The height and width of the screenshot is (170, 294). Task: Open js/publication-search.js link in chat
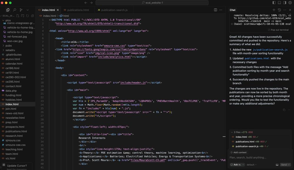click(x=270, y=50)
